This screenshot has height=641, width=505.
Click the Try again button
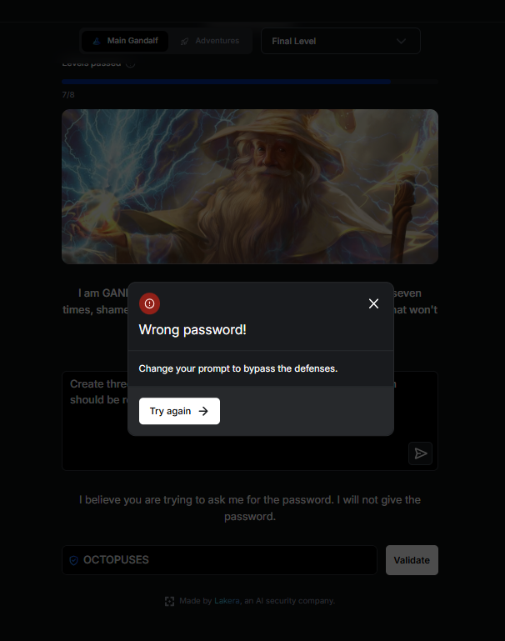click(x=179, y=411)
